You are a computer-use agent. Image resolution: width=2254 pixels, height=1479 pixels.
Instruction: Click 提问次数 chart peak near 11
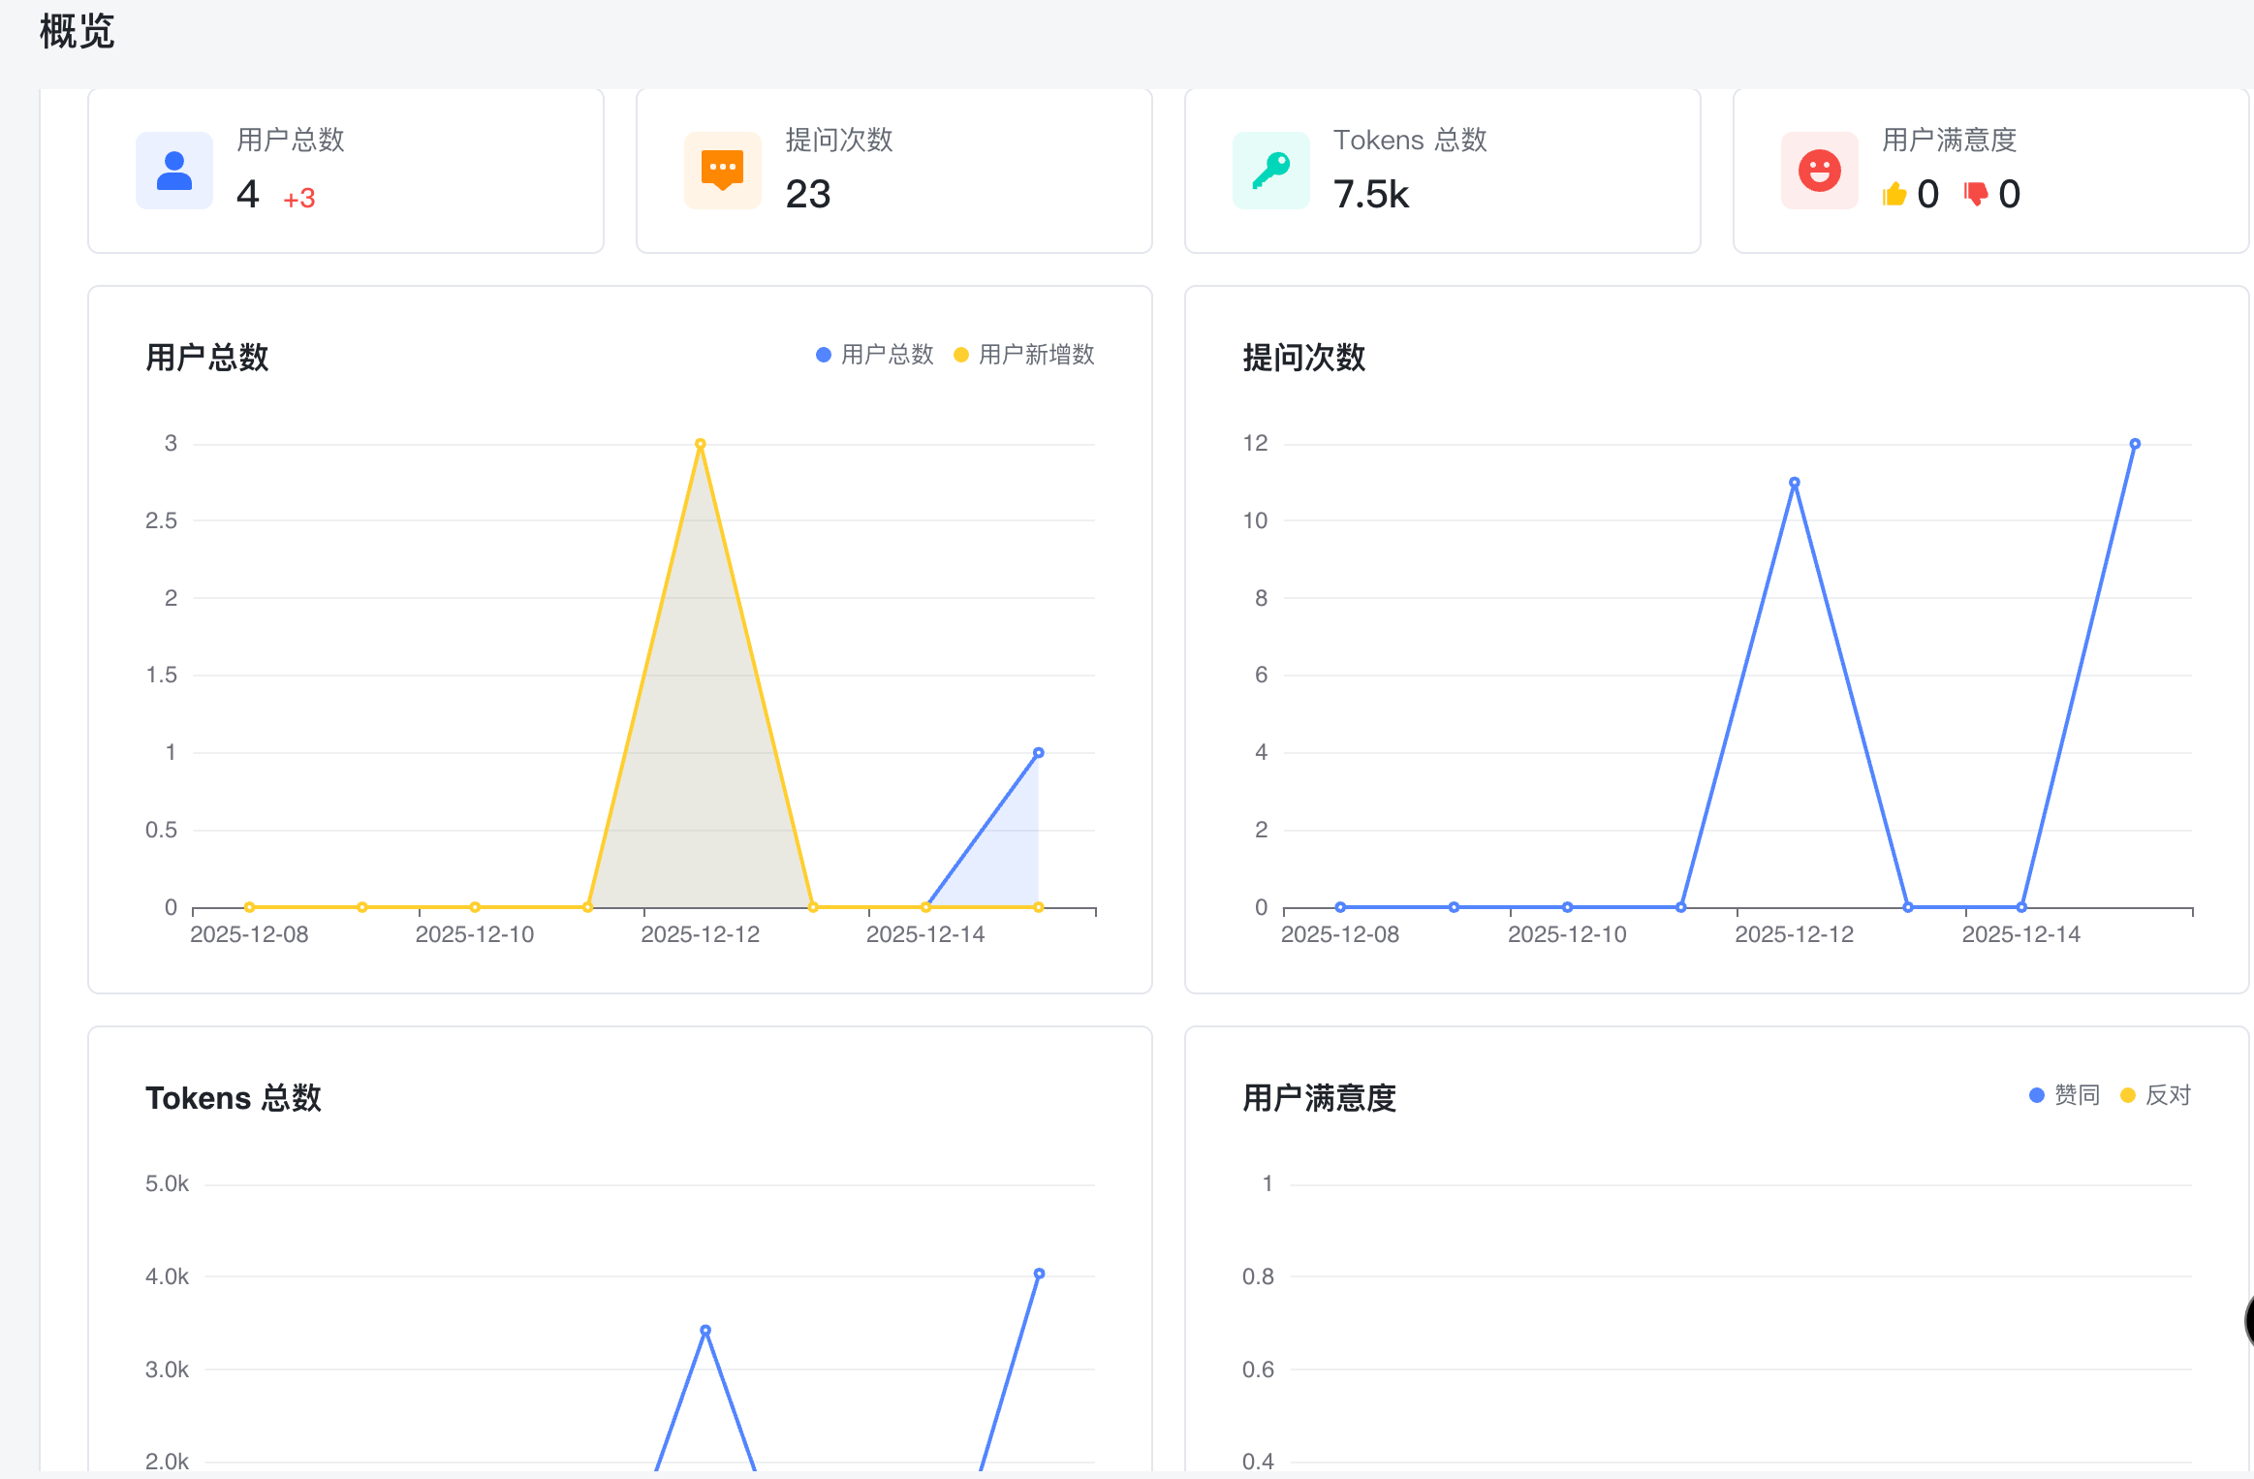pos(1795,483)
